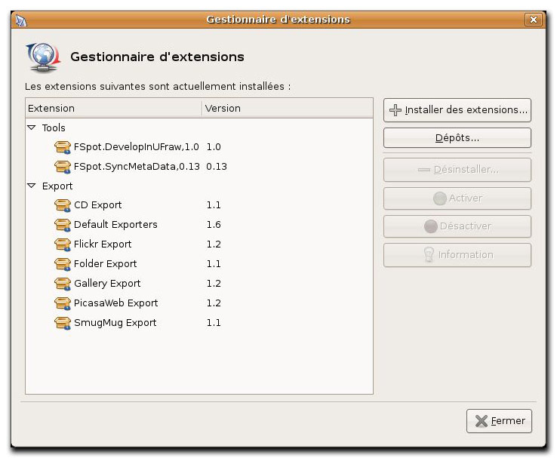Click the Activer button
557x458 pixels.
click(x=457, y=198)
